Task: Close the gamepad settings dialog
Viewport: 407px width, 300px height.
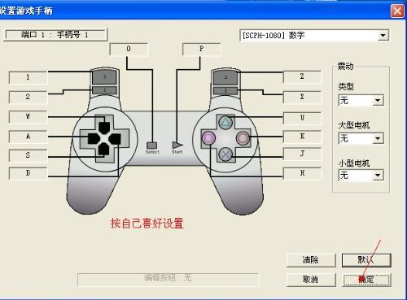Action: (x=397, y=11)
